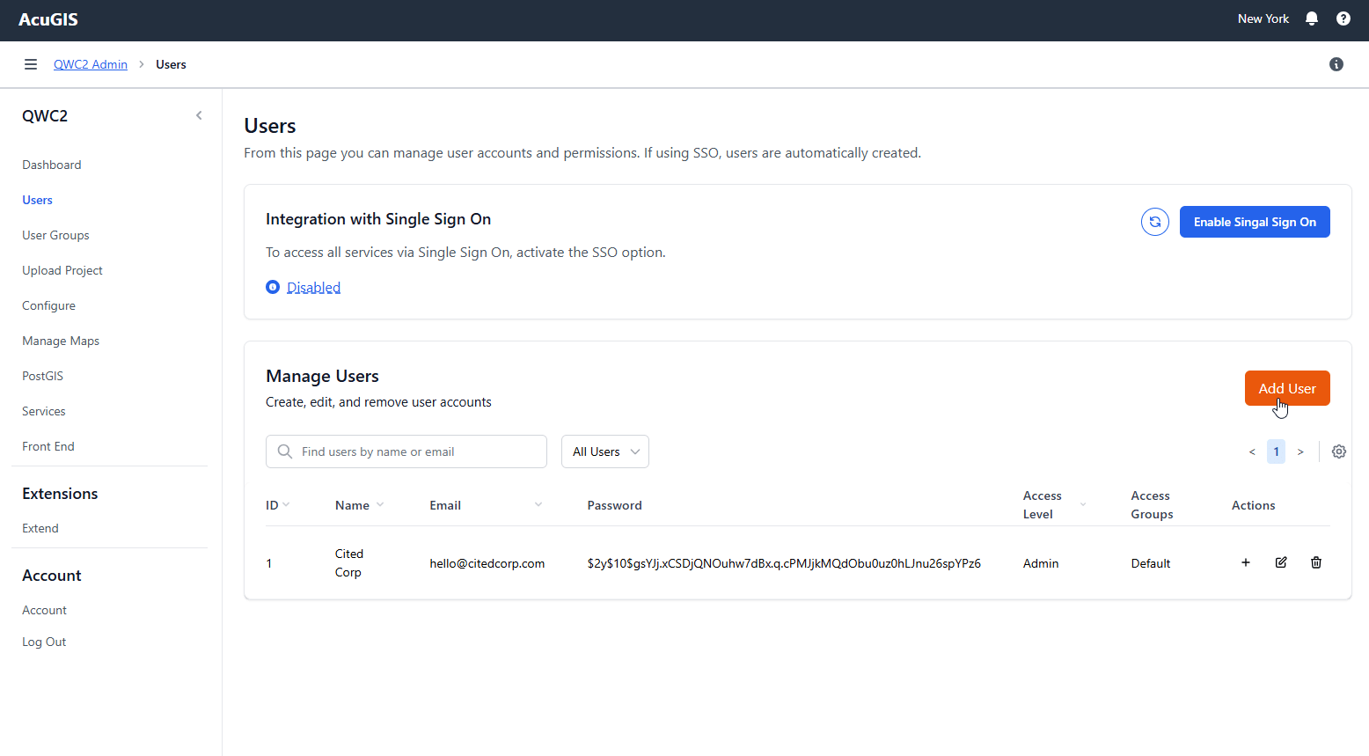Delete the Cited Corp user
This screenshot has height=756, width=1369.
[1315, 562]
